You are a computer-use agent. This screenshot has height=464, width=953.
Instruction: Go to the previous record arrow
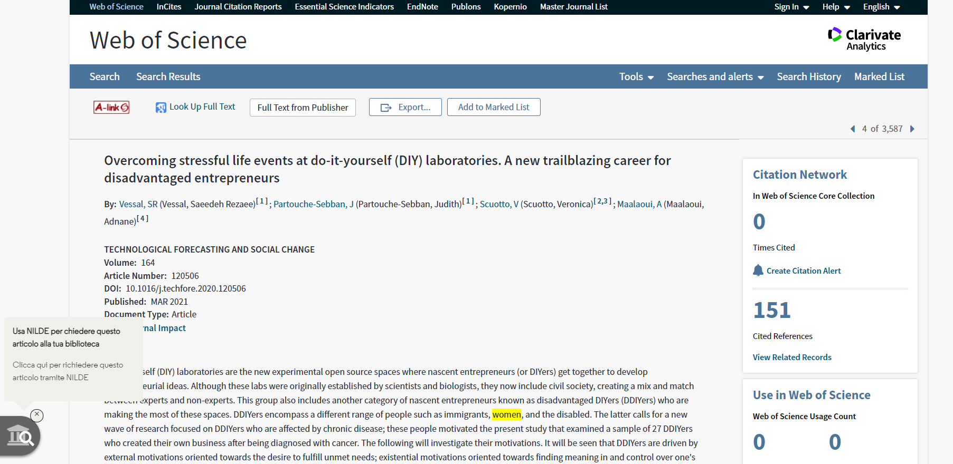(x=853, y=129)
